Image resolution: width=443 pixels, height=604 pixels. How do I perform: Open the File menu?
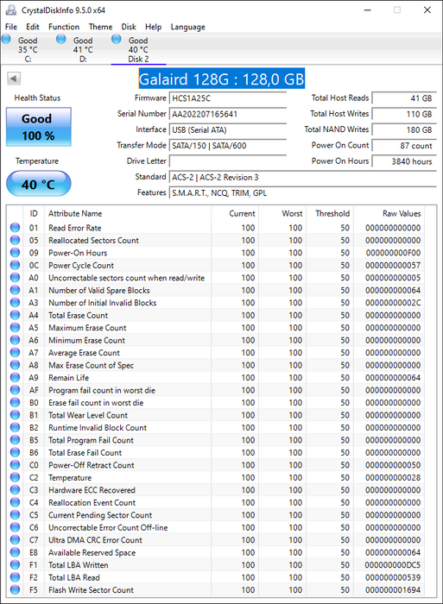[11, 27]
